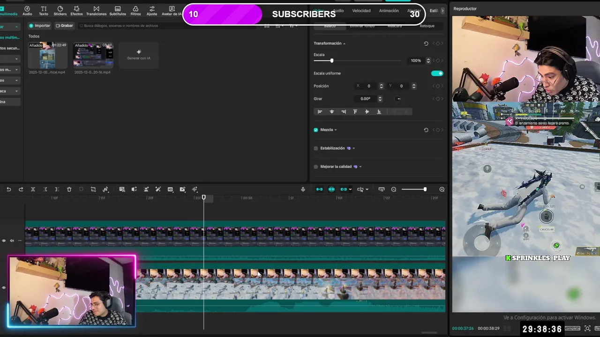Switch to inspector Audio tab

338,11
